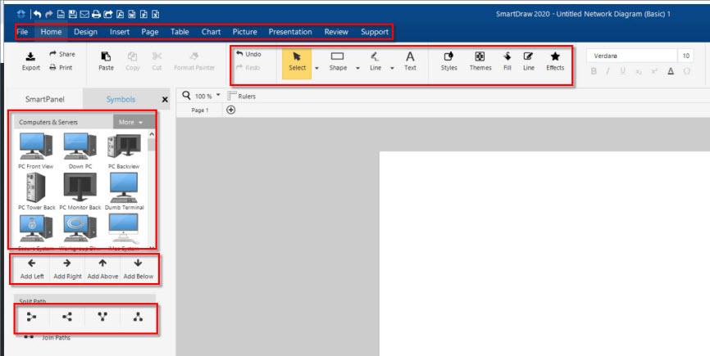710x356 pixels.
Task: Click Undo in the Home ribbon
Action: tap(248, 54)
